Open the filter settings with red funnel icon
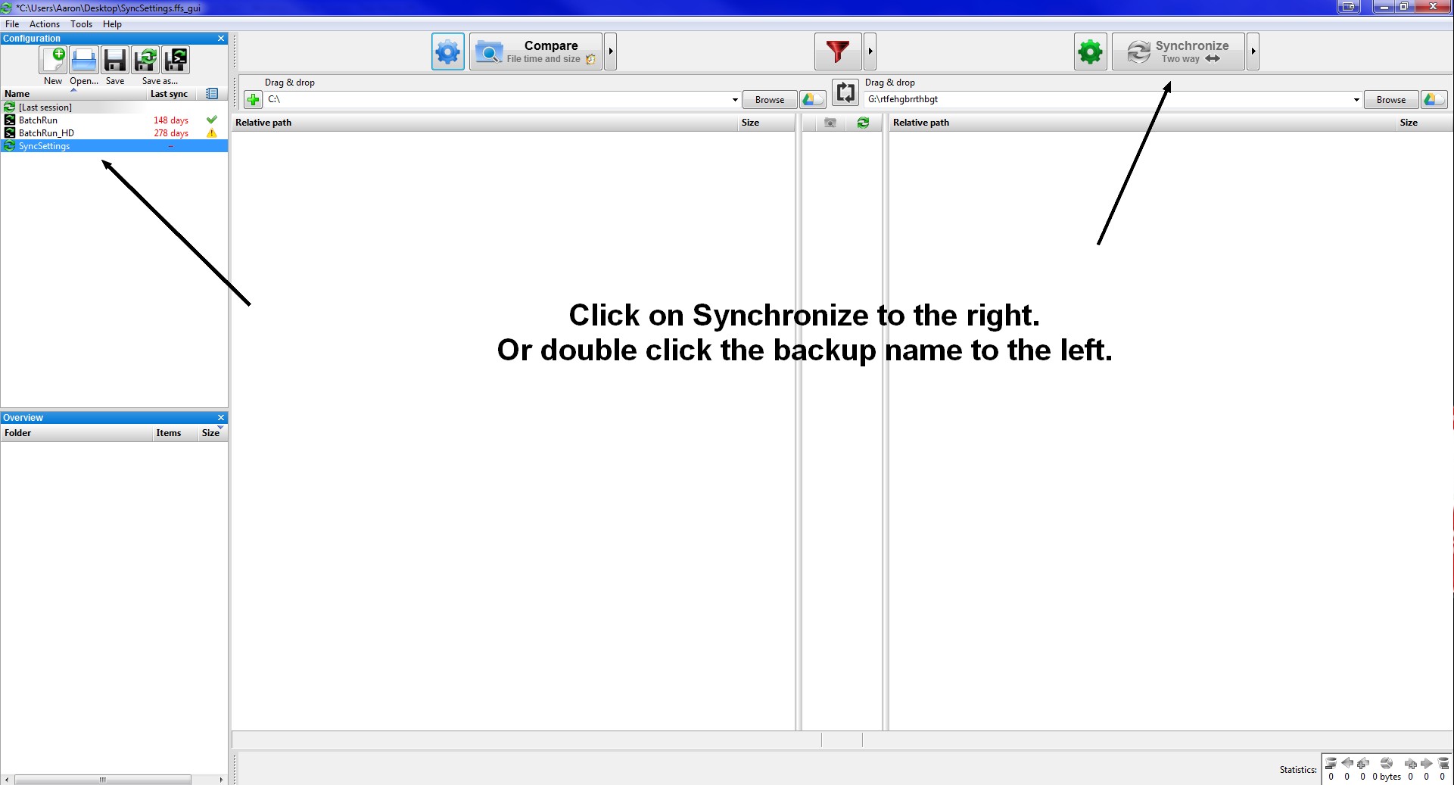Screen dimensions: 1454x785 [838, 52]
